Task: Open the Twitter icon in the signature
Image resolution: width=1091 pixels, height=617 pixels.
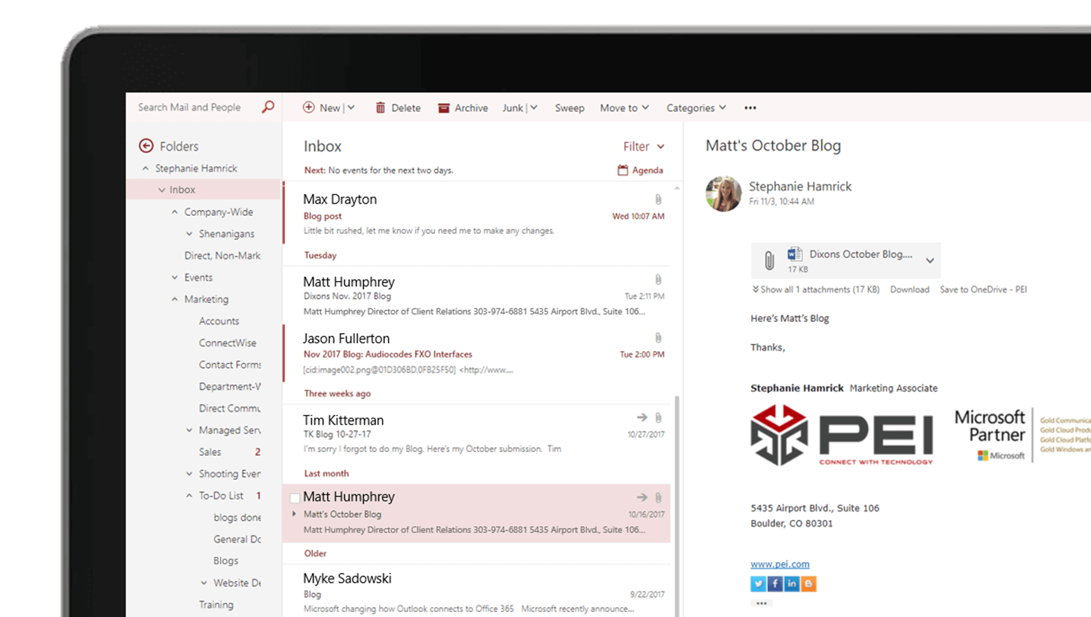Action: (758, 584)
